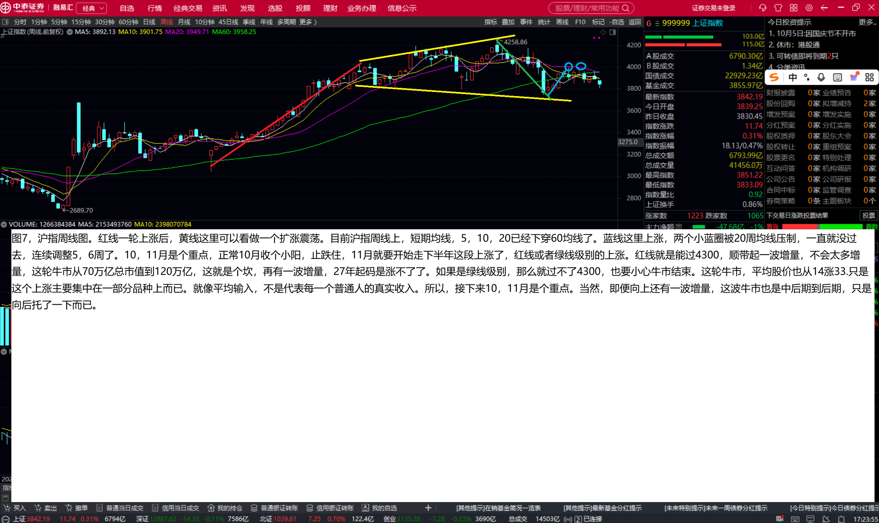Open the settings hexagon icon

(809, 8)
